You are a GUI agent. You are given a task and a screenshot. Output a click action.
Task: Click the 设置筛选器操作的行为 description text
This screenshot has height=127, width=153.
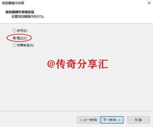28,17
